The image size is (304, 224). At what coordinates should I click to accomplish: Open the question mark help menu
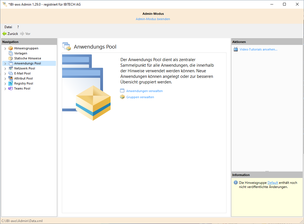(x=18, y=27)
